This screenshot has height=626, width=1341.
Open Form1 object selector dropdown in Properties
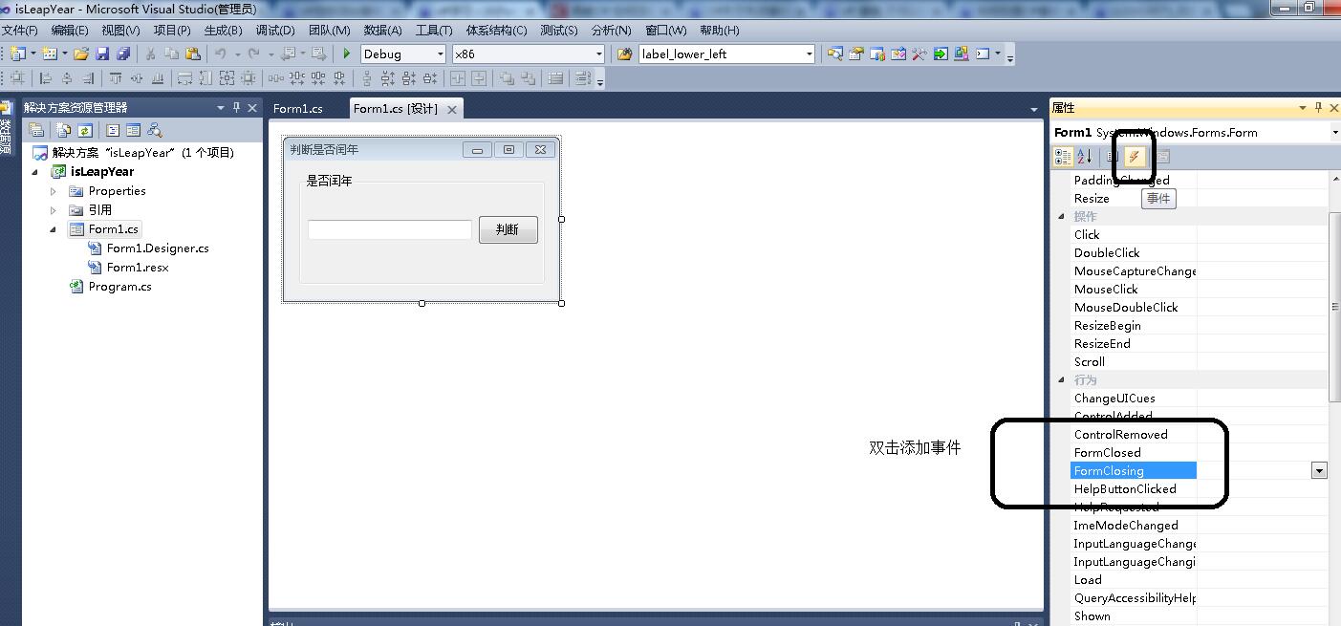(x=1334, y=132)
